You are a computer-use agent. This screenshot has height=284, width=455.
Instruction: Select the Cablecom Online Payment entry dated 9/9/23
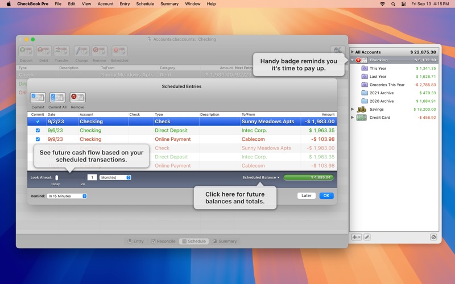(182, 139)
